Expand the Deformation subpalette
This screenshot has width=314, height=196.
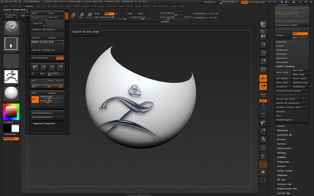pyautogui.click(x=284, y=148)
